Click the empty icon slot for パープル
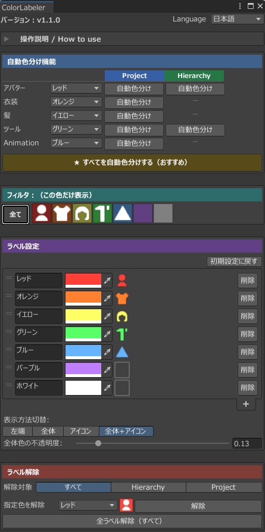The width and height of the screenshot is (265, 532). pos(122,370)
